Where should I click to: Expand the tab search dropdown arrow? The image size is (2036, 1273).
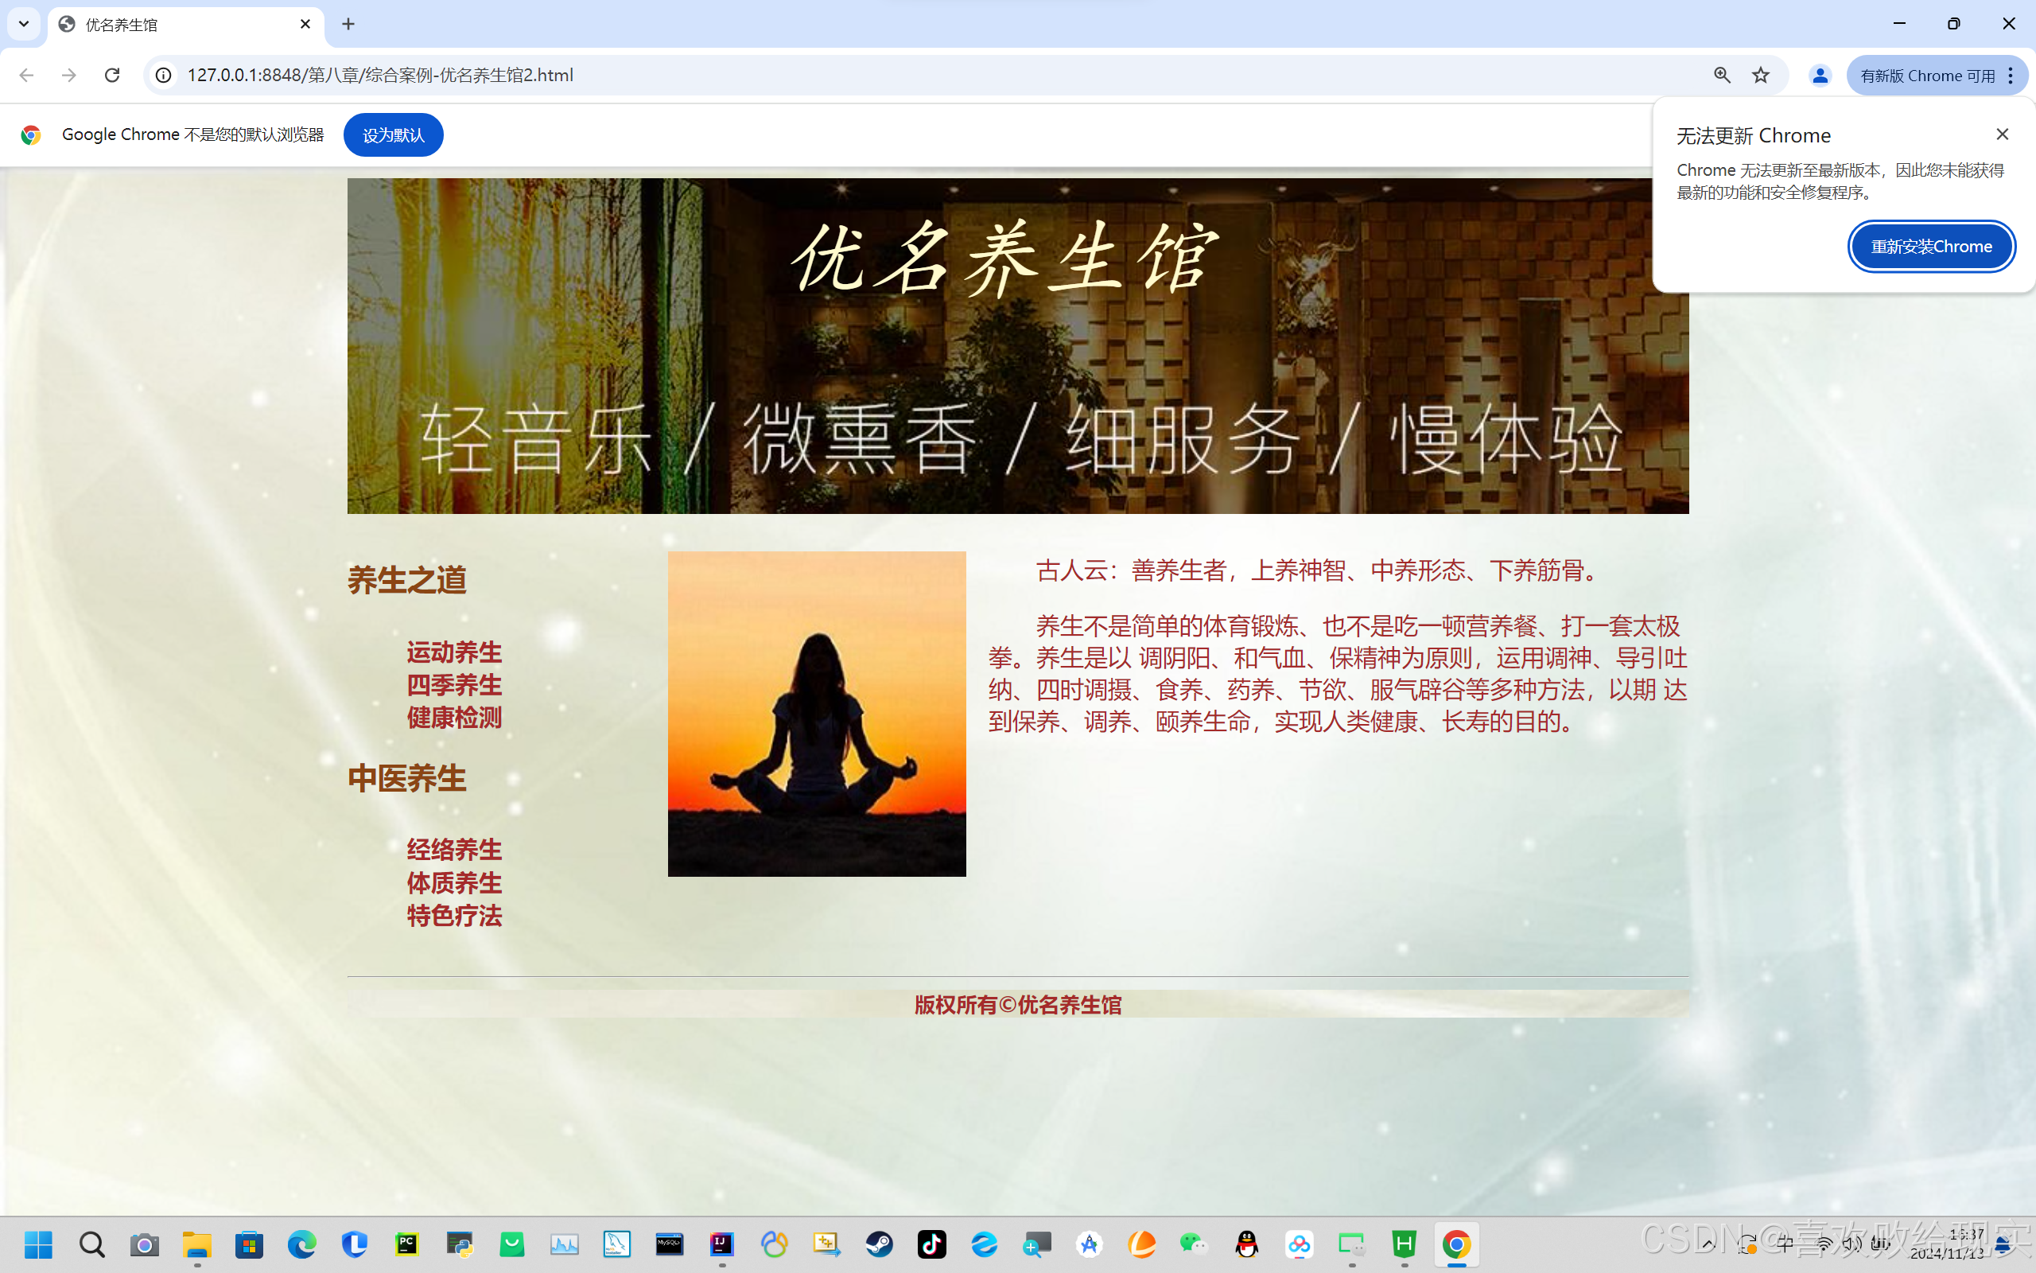[x=24, y=25]
